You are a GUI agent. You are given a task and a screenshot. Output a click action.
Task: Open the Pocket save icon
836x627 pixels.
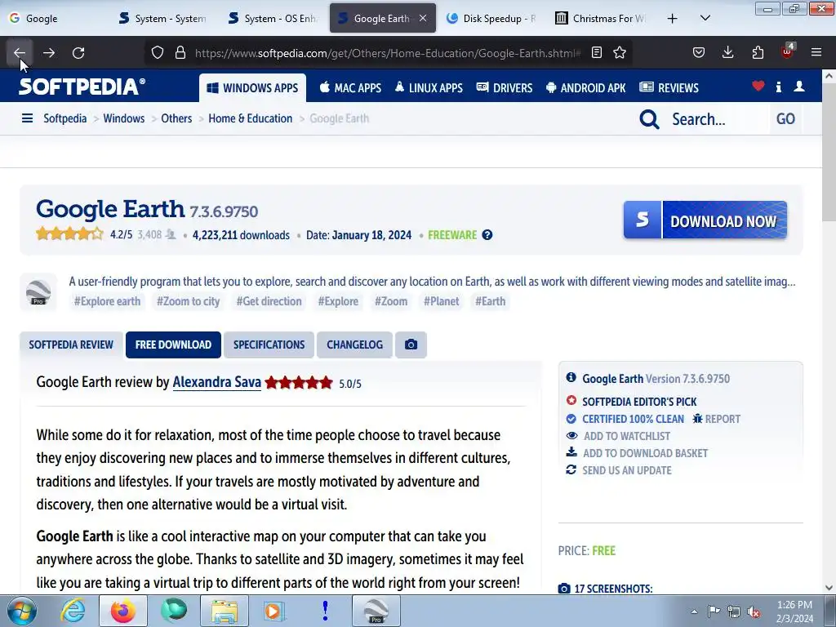[x=699, y=52]
